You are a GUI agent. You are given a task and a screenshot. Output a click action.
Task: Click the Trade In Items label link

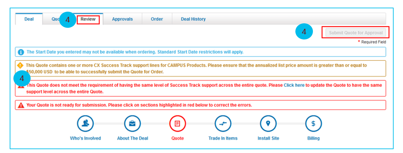pyautogui.click(x=223, y=138)
